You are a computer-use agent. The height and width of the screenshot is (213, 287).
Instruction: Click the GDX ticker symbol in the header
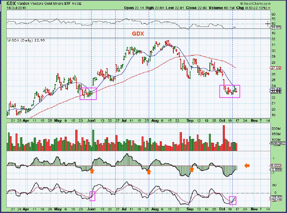11,3
